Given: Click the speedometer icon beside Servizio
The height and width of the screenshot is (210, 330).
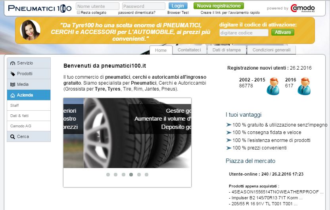Looking at the screenshot, I should [x=13, y=63].
